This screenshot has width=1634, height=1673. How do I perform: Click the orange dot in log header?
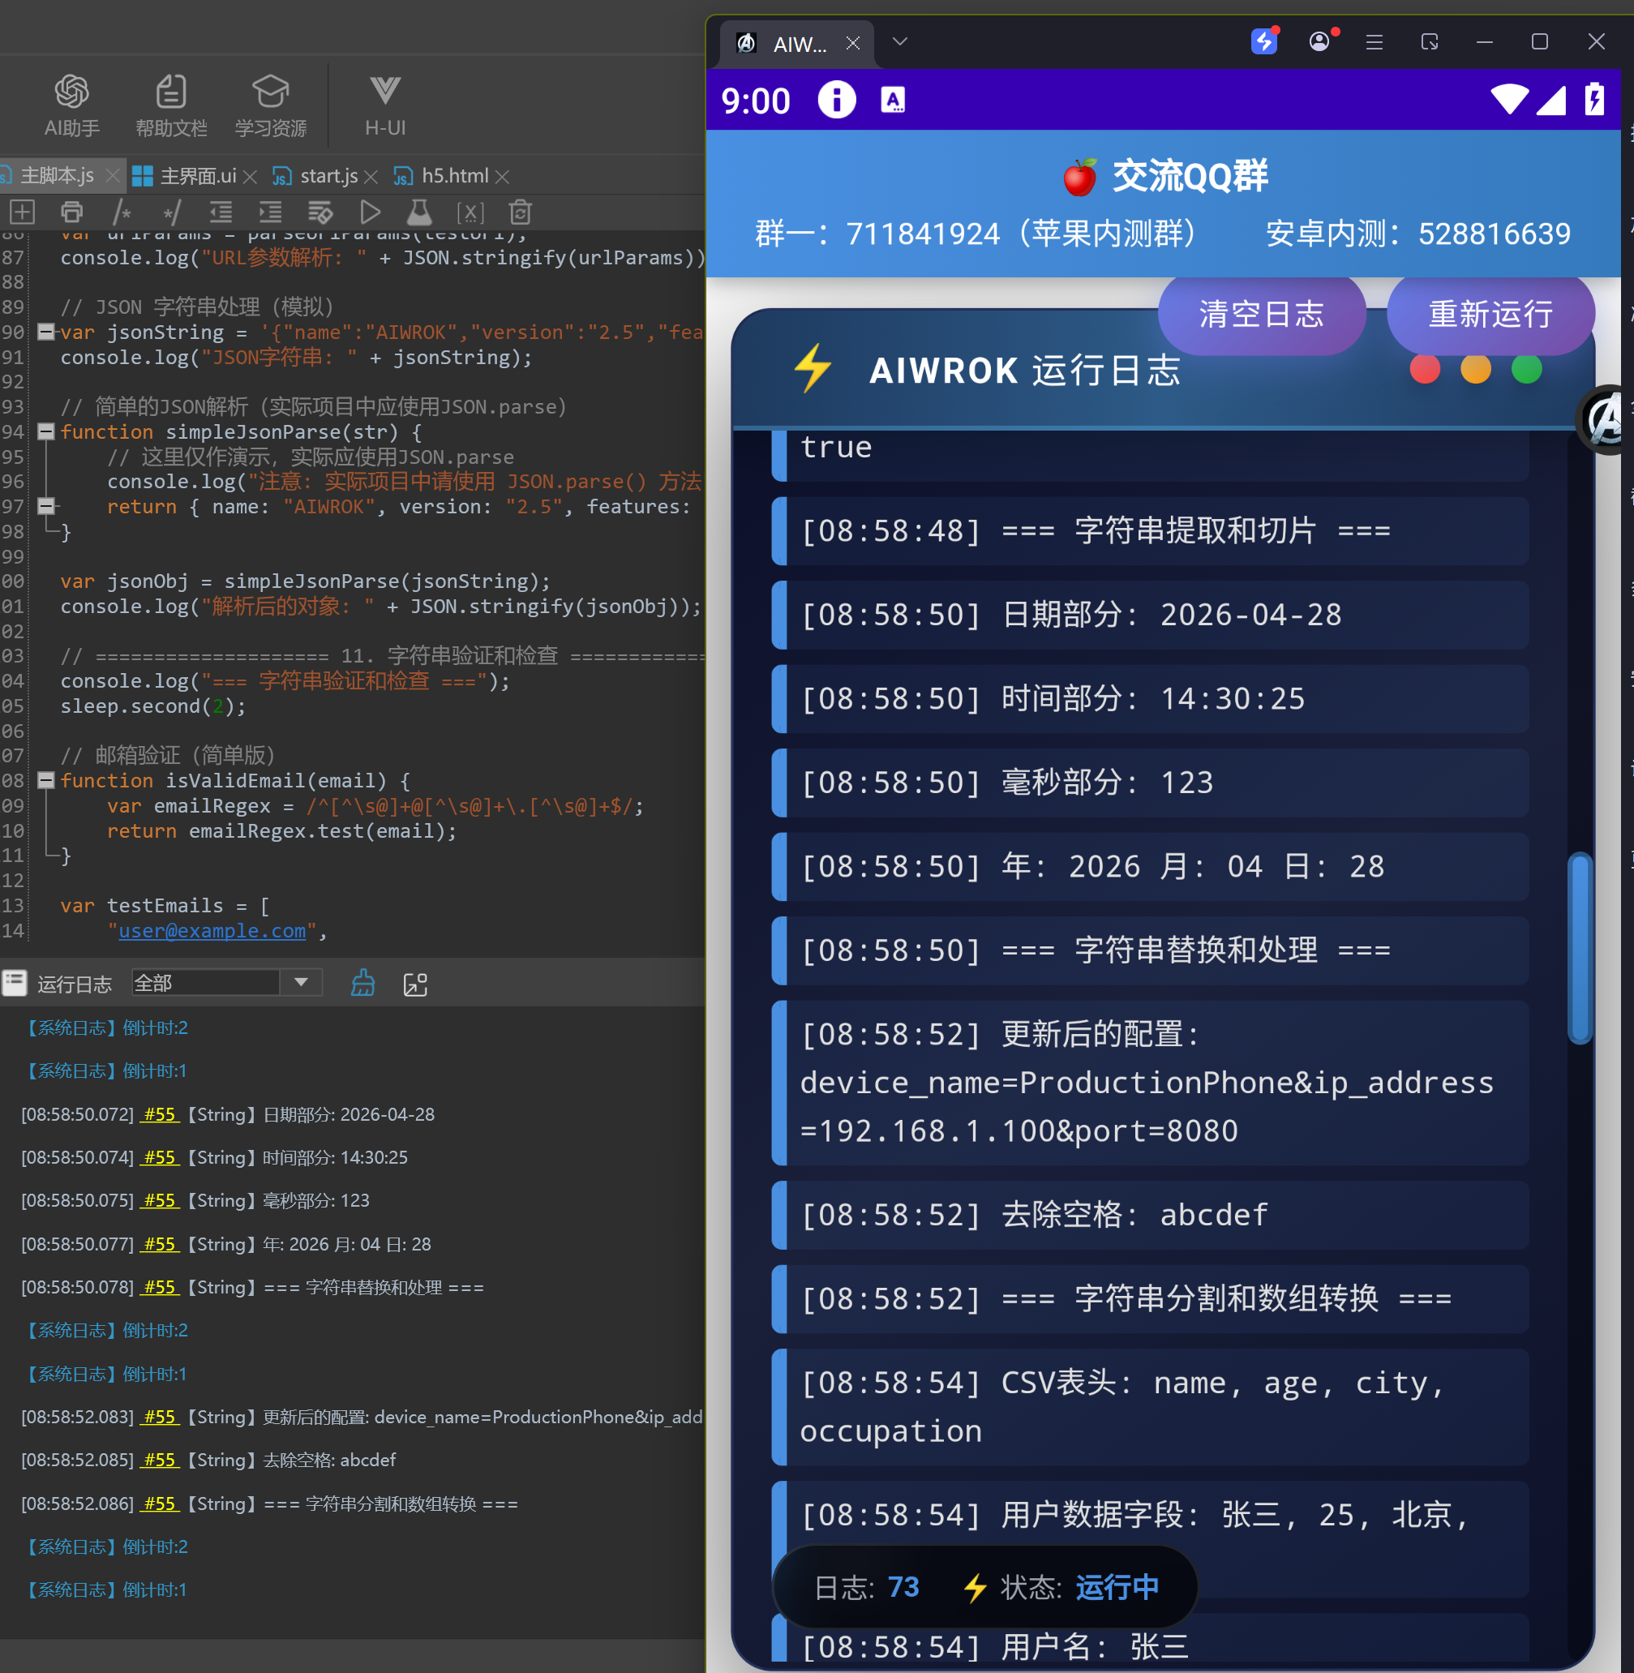[1475, 369]
